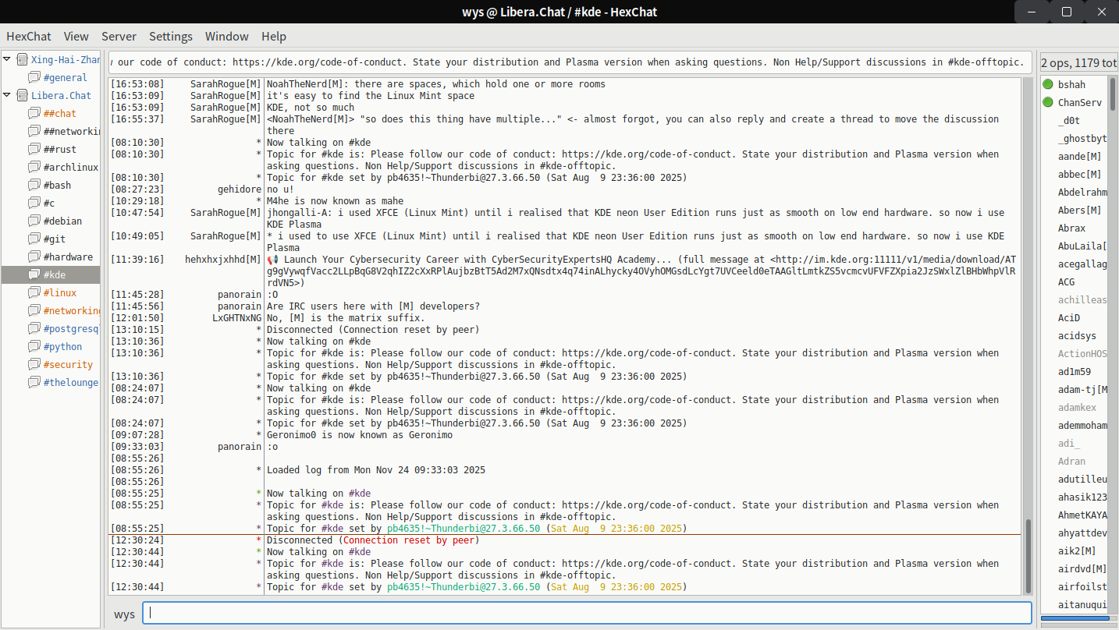Open the HexChat menu

[29, 37]
